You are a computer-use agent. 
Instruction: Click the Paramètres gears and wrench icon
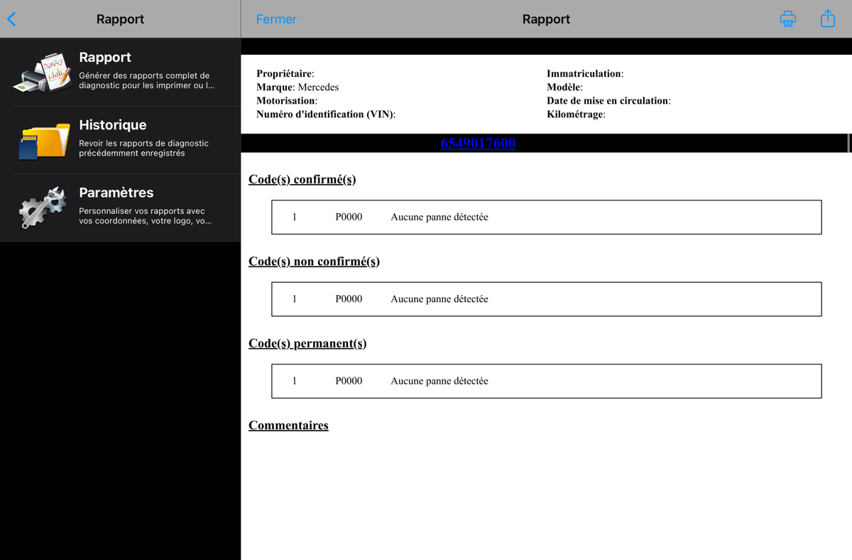pos(43,208)
